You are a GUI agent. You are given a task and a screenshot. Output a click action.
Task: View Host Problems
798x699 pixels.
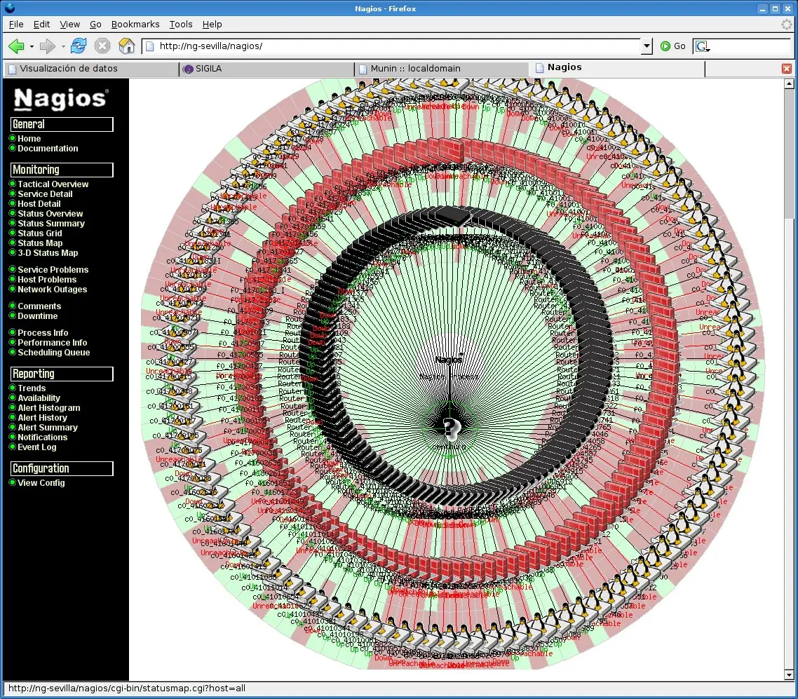tap(47, 280)
